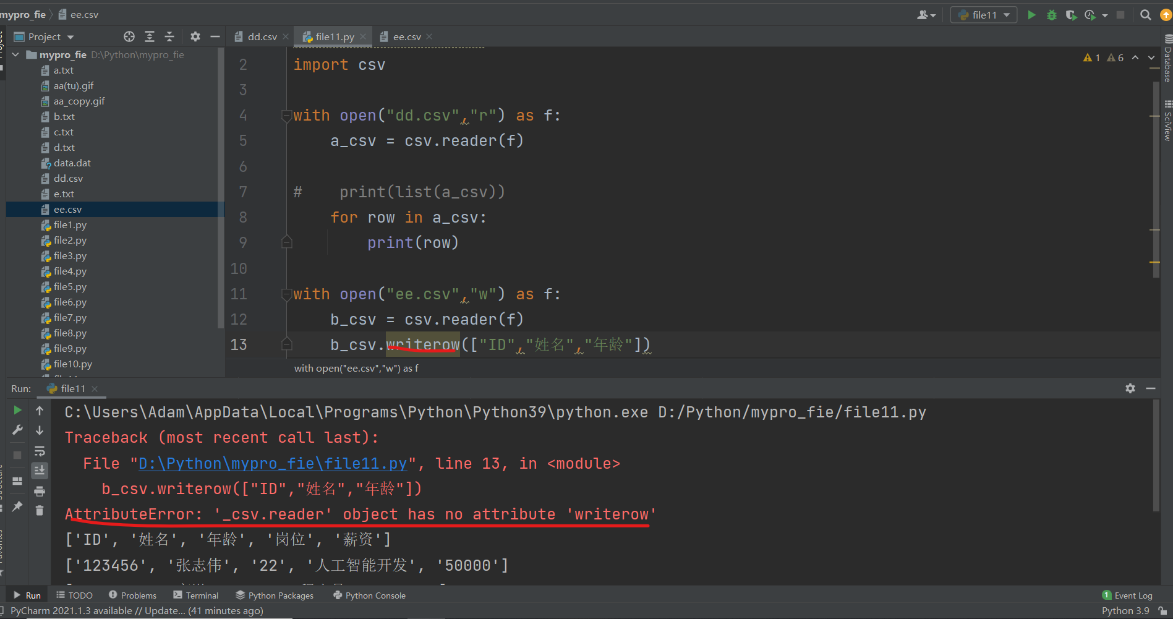Collapse the mypro_fie project folder
Viewport: 1173px width, 619px height.
(15, 54)
